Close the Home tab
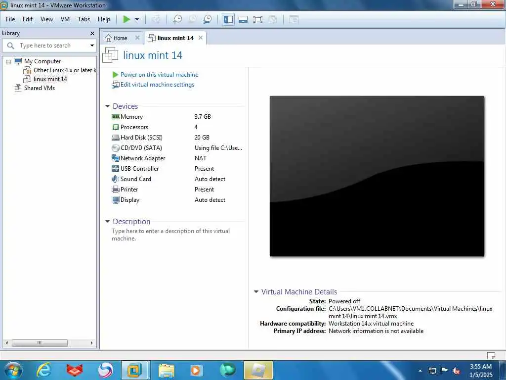The width and height of the screenshot is (506, 380). coord(137,38)
